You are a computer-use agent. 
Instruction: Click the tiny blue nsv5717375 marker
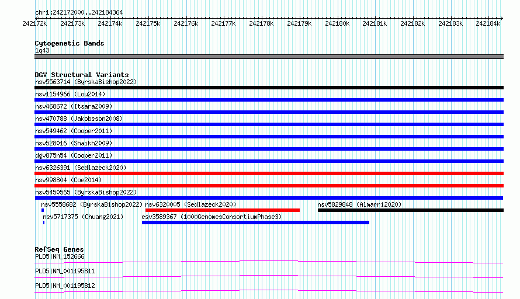44,222
